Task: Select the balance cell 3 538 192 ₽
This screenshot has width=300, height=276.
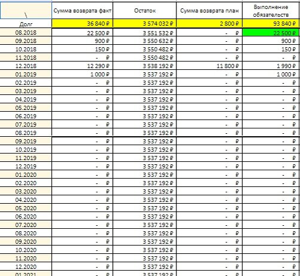Action: point(145,66)
